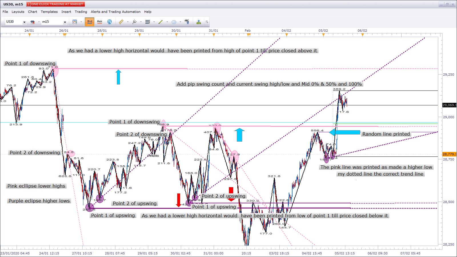Open the Help menu
457x257 pixels.
(148, 12)
